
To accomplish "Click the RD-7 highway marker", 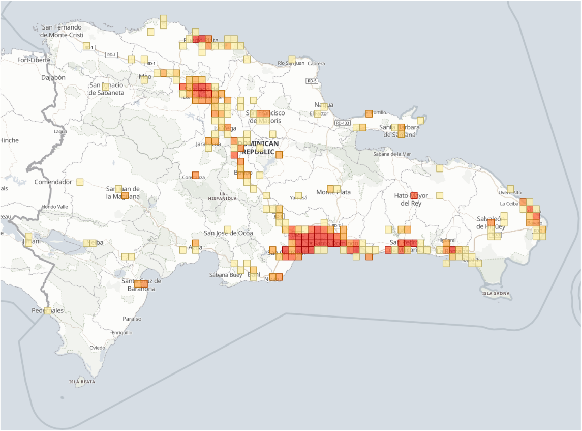I will (x=335, y=225).
